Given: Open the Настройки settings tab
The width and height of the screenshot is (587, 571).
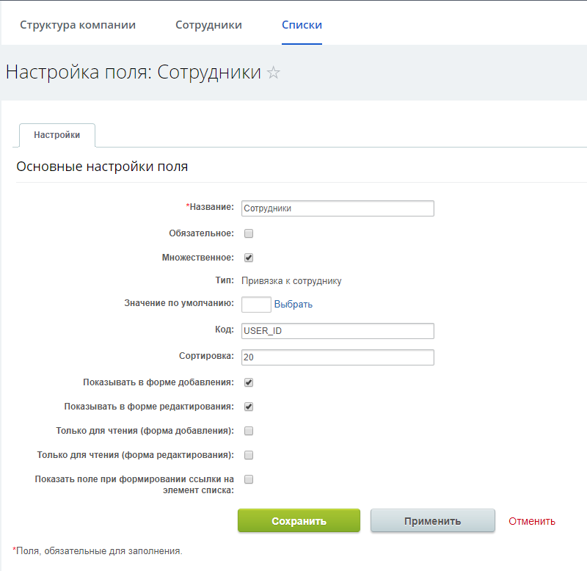Looking at the screenshot, I should pyautogui.click(x=57, y=135).
